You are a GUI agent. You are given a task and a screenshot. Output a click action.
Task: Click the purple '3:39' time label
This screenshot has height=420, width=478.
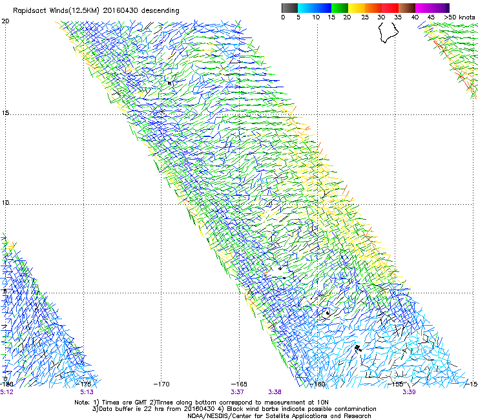pos(409,392)
